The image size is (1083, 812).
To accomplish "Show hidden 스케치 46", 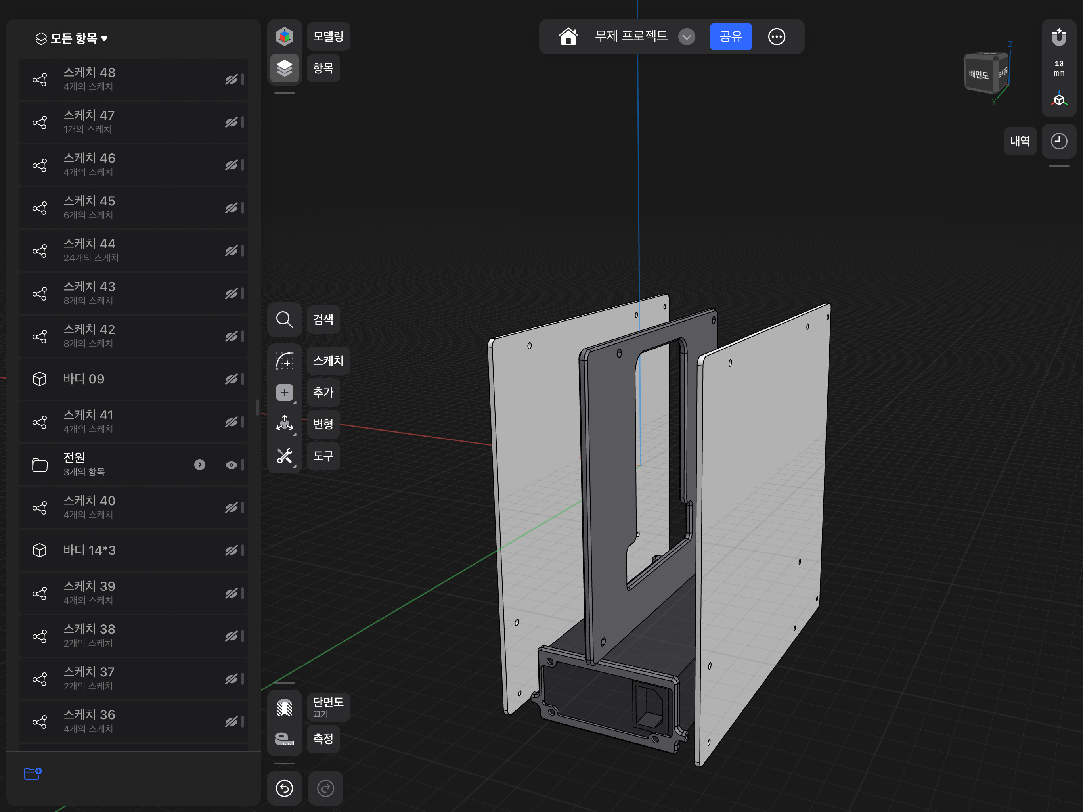I will point(231,165).
